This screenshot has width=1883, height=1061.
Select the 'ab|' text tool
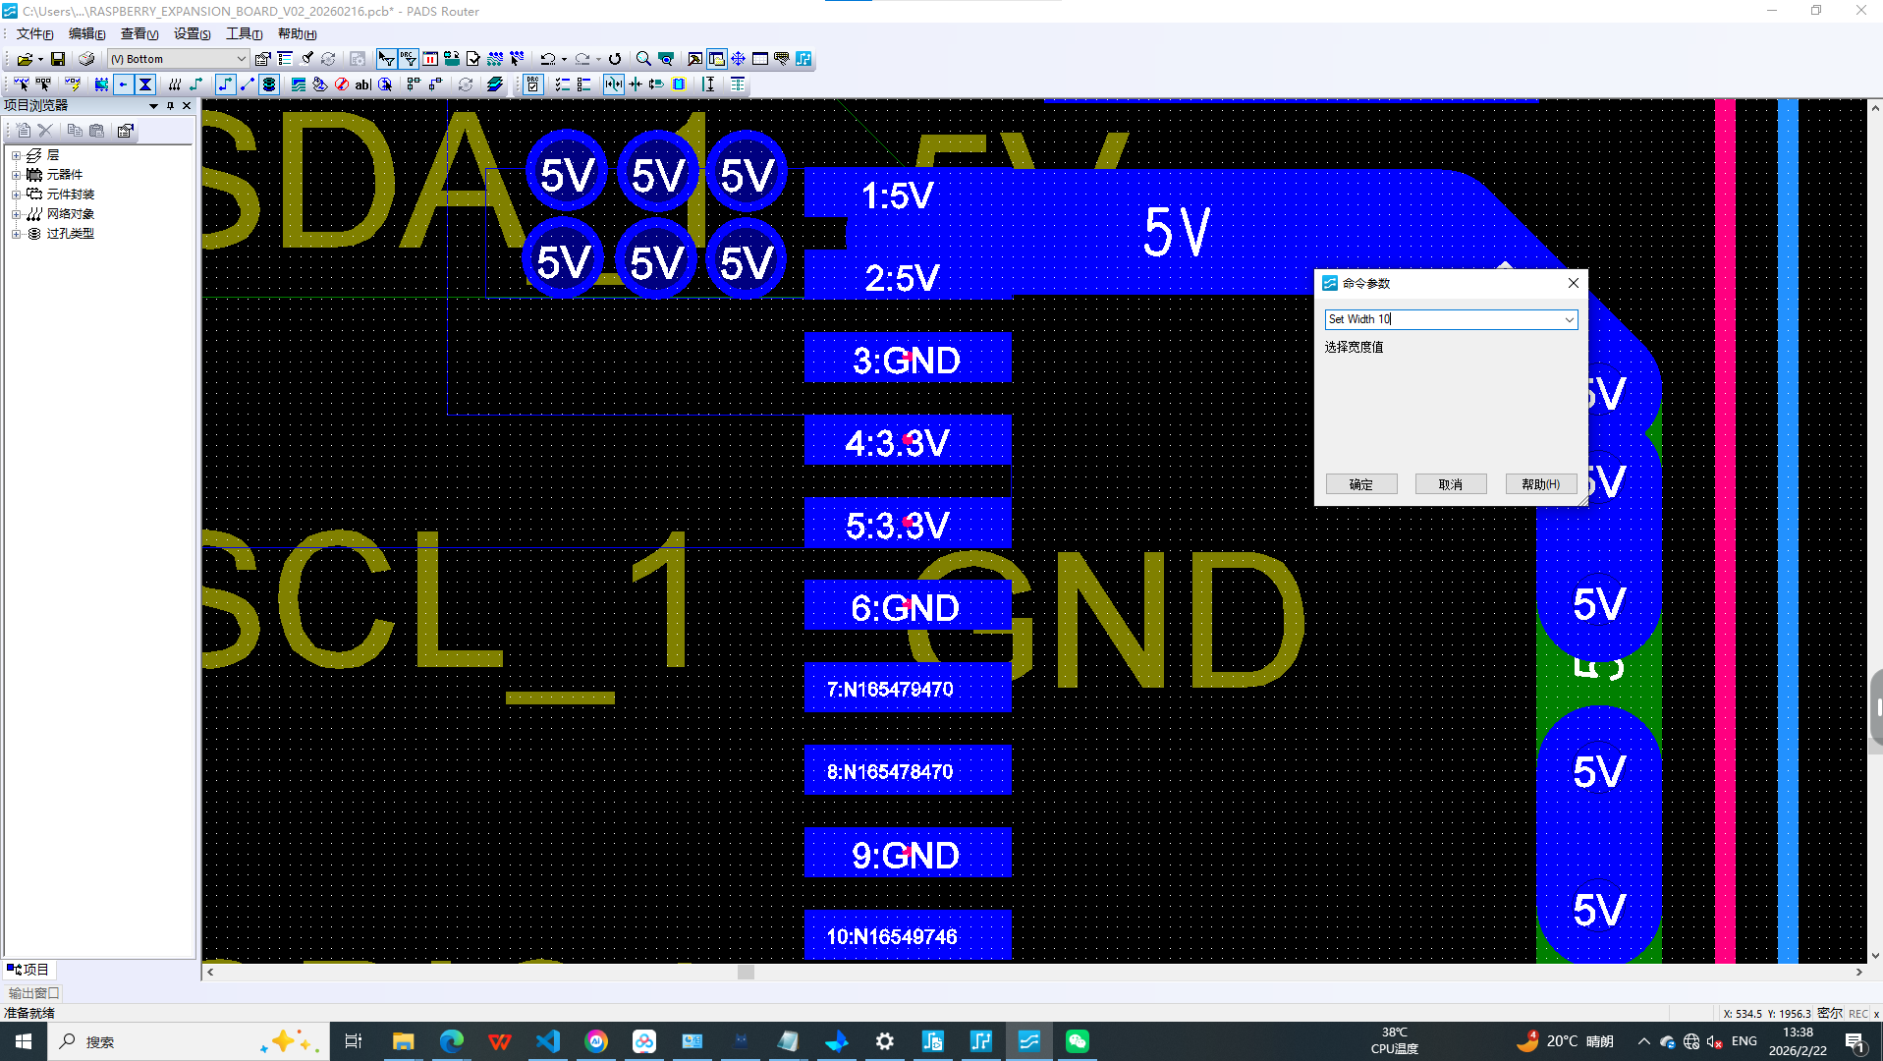coord(363,84)
